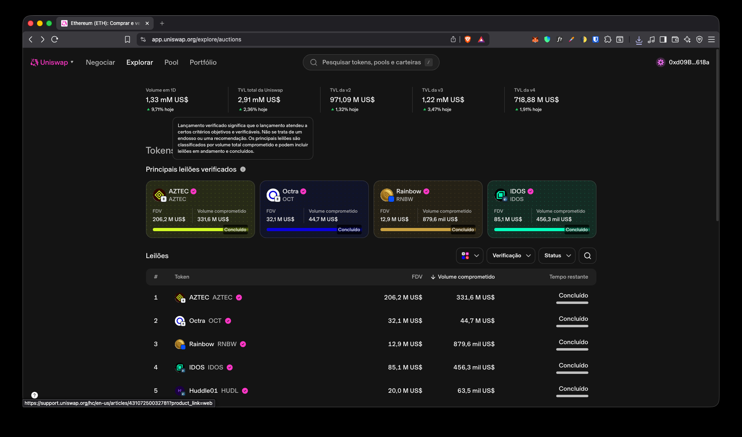Open the IDOS auction card
Image resolution: width=742 pixels, height=437 pixels.
pyautogui.click(x=542, y=209)
